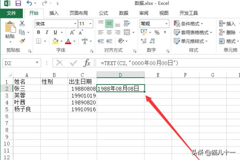The width and height of the screenshot is (240, 160).
Task: Toggle Underline formatting
Action: (x=56, y=32)
